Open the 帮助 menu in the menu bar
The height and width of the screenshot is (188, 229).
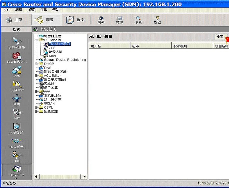point(56,10)
